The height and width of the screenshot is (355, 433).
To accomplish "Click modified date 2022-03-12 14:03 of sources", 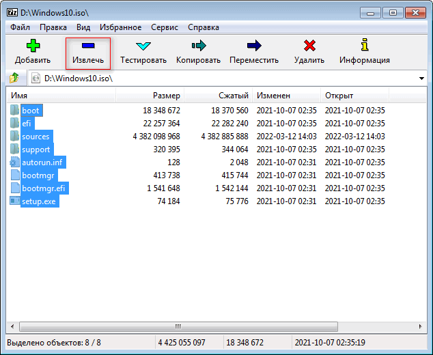I will [286, 137].
